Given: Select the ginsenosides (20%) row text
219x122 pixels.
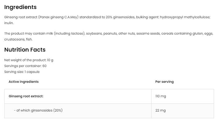Looking at the screenshot, I should click(38, 111).
